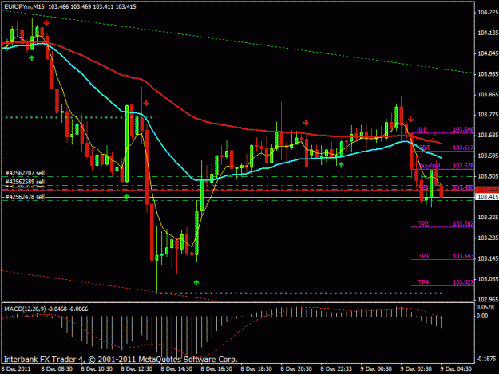Click the 103.282 target price value
The image size is (499, 374).
point(463,223)
